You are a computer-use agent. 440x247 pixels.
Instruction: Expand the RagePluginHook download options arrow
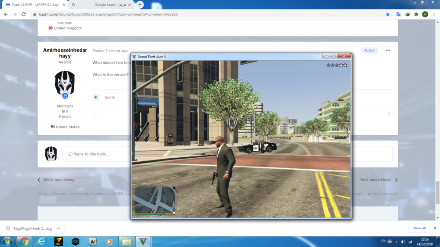[59, 229]
